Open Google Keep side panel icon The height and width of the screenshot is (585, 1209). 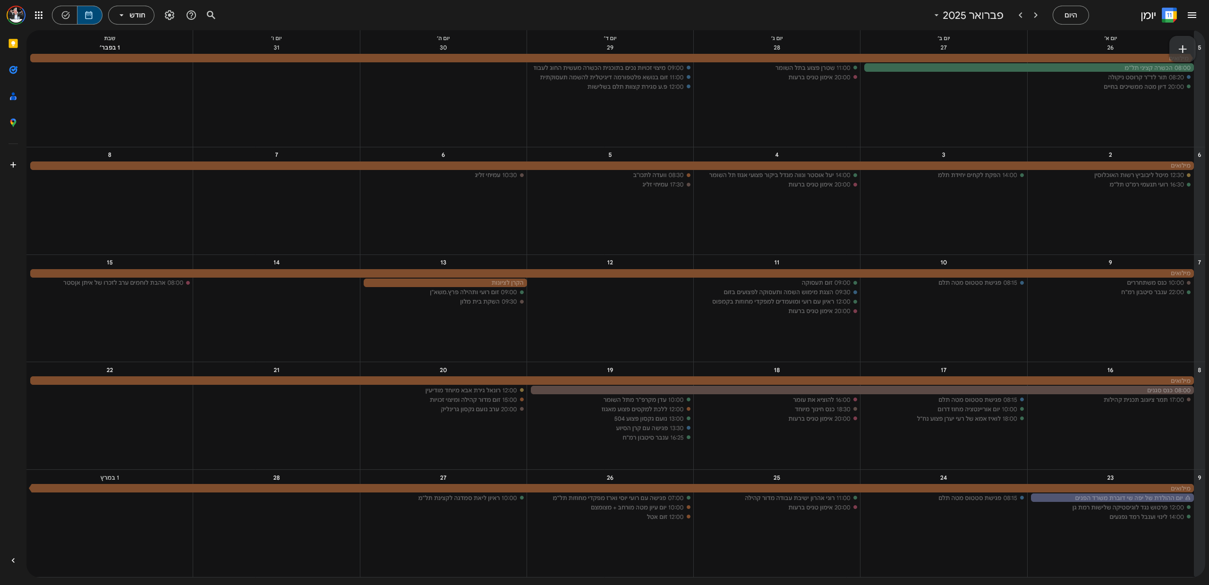click(13, 43)
